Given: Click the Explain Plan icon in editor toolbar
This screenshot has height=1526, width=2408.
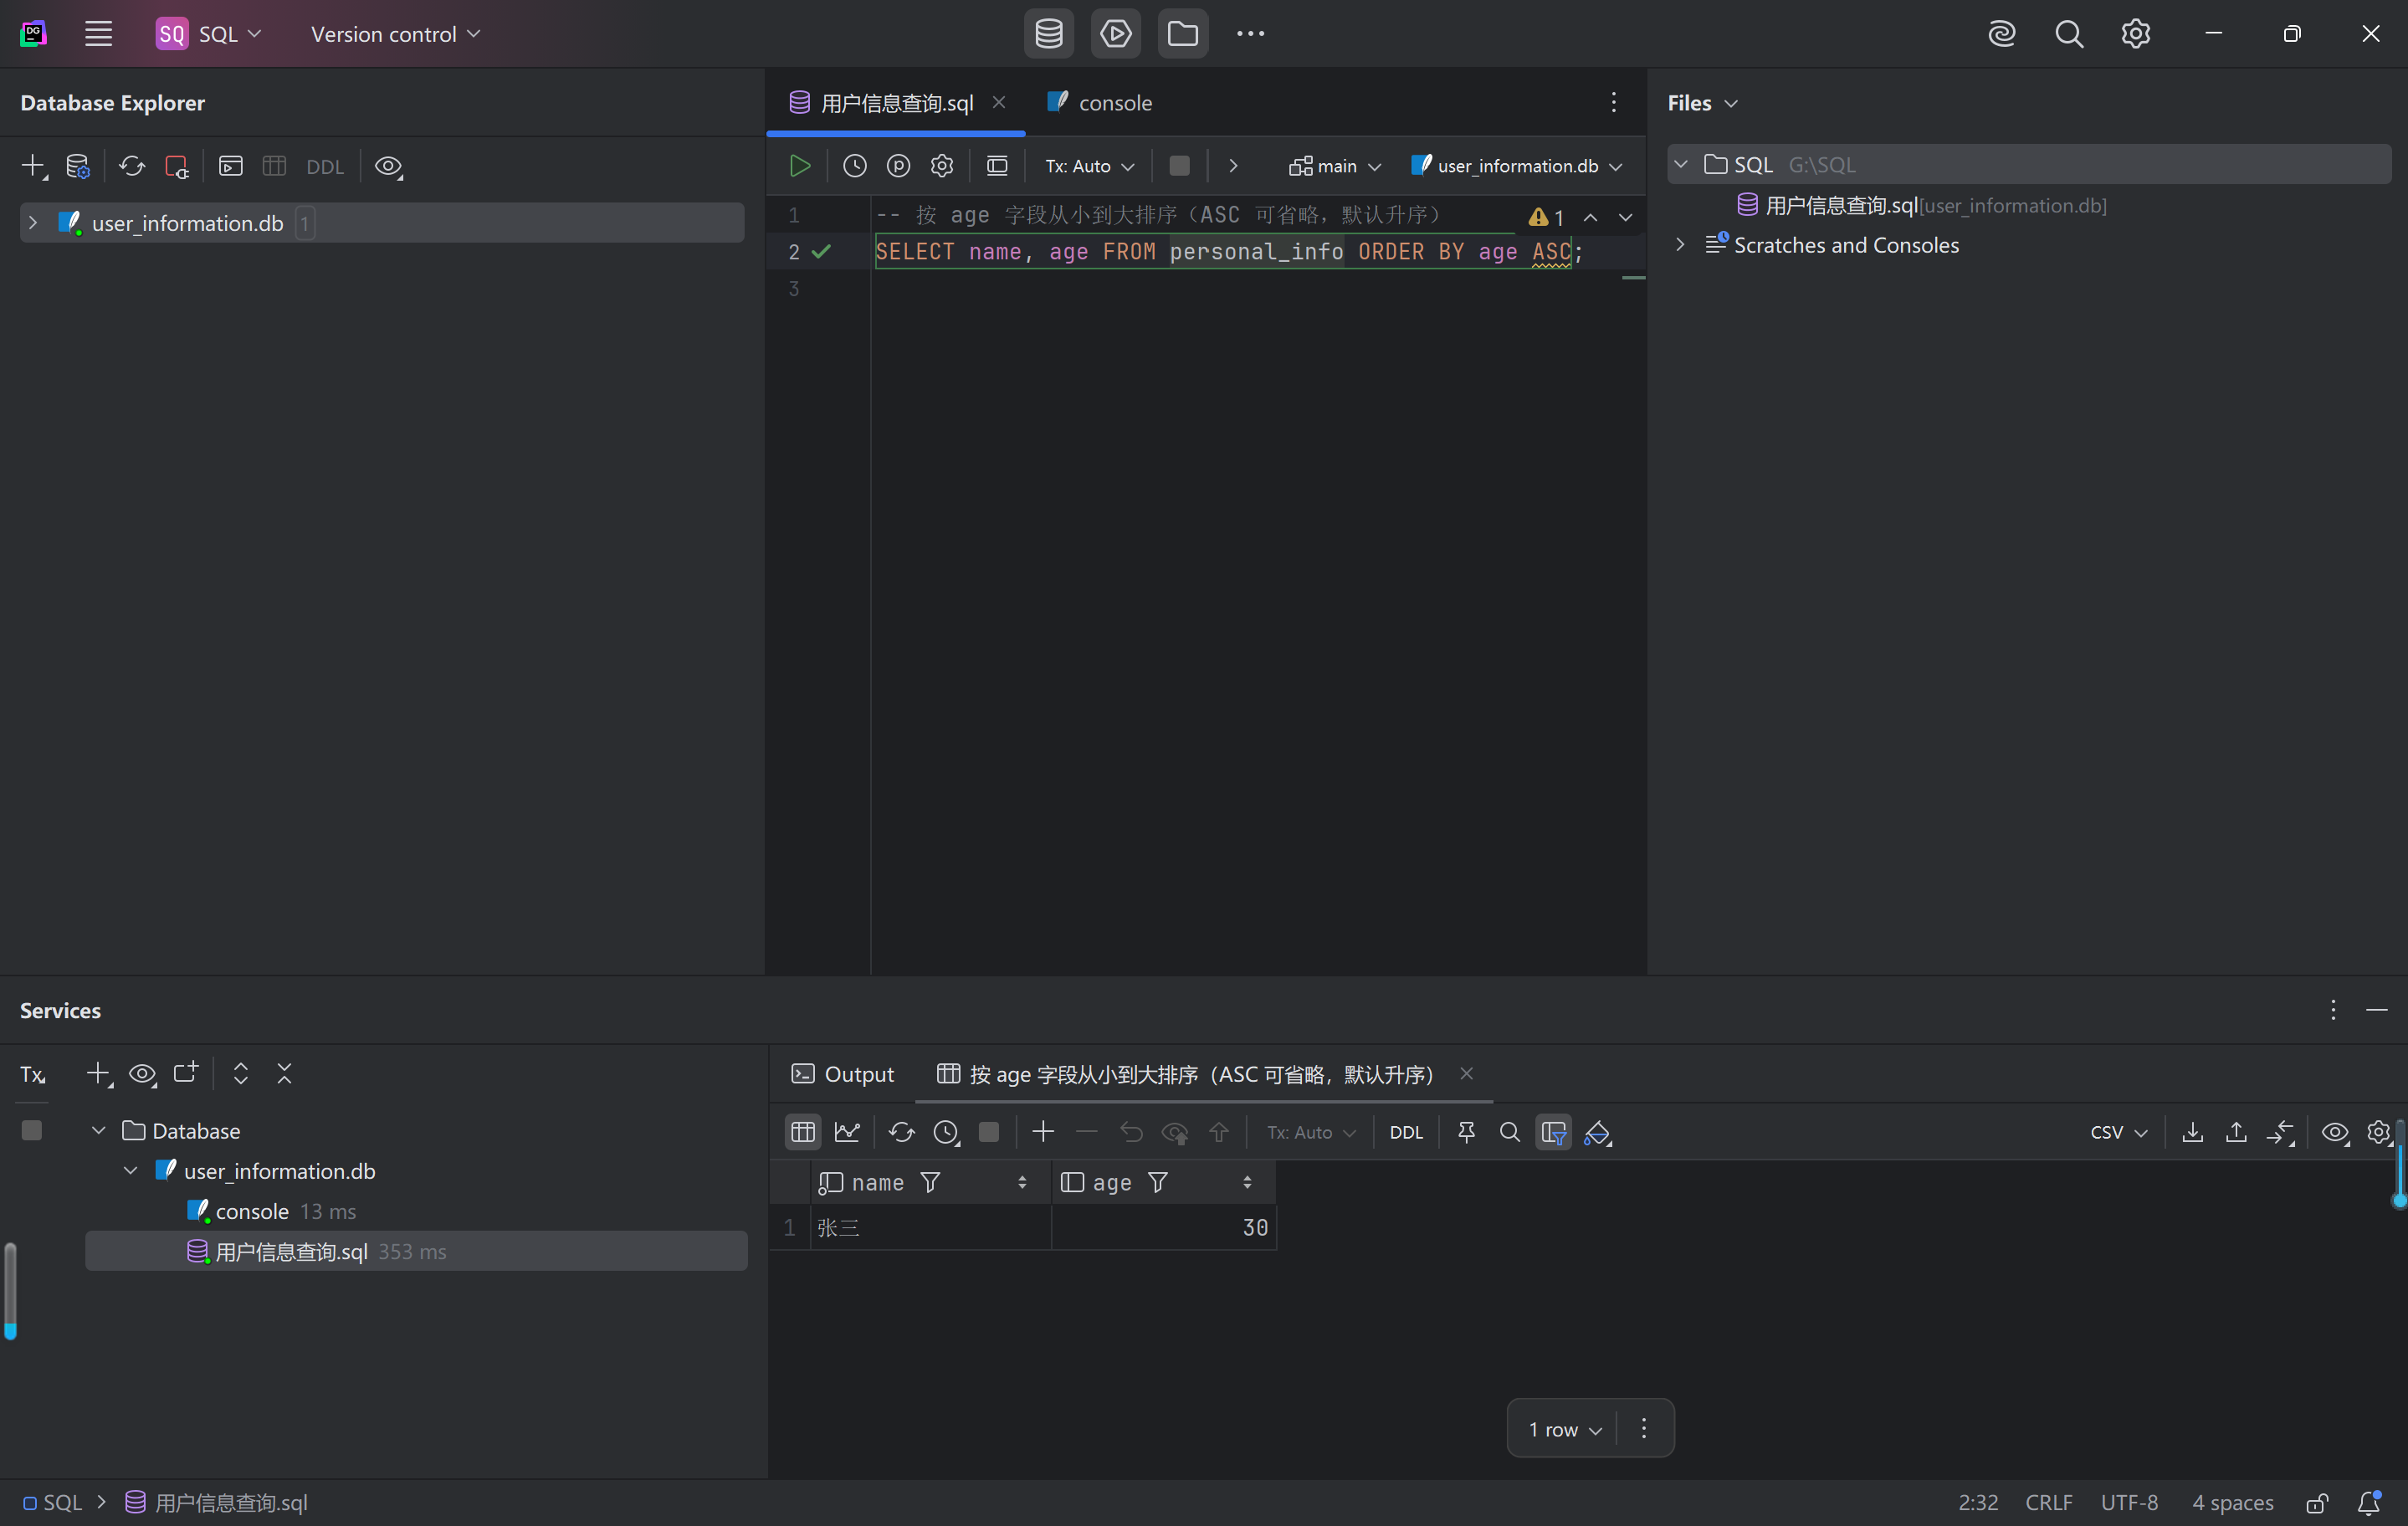Looking at the screenshot, I should (898, 166).
